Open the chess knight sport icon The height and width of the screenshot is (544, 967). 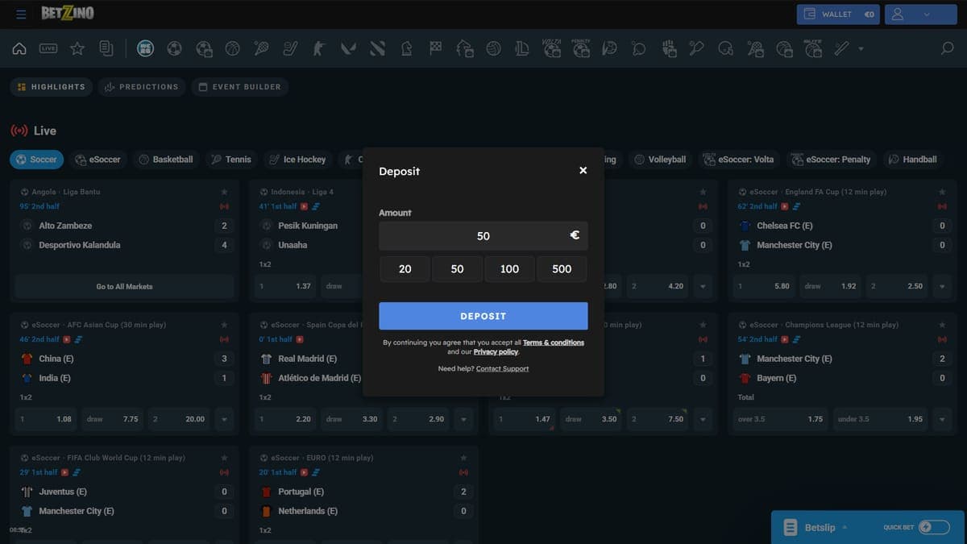click(406, 48)
